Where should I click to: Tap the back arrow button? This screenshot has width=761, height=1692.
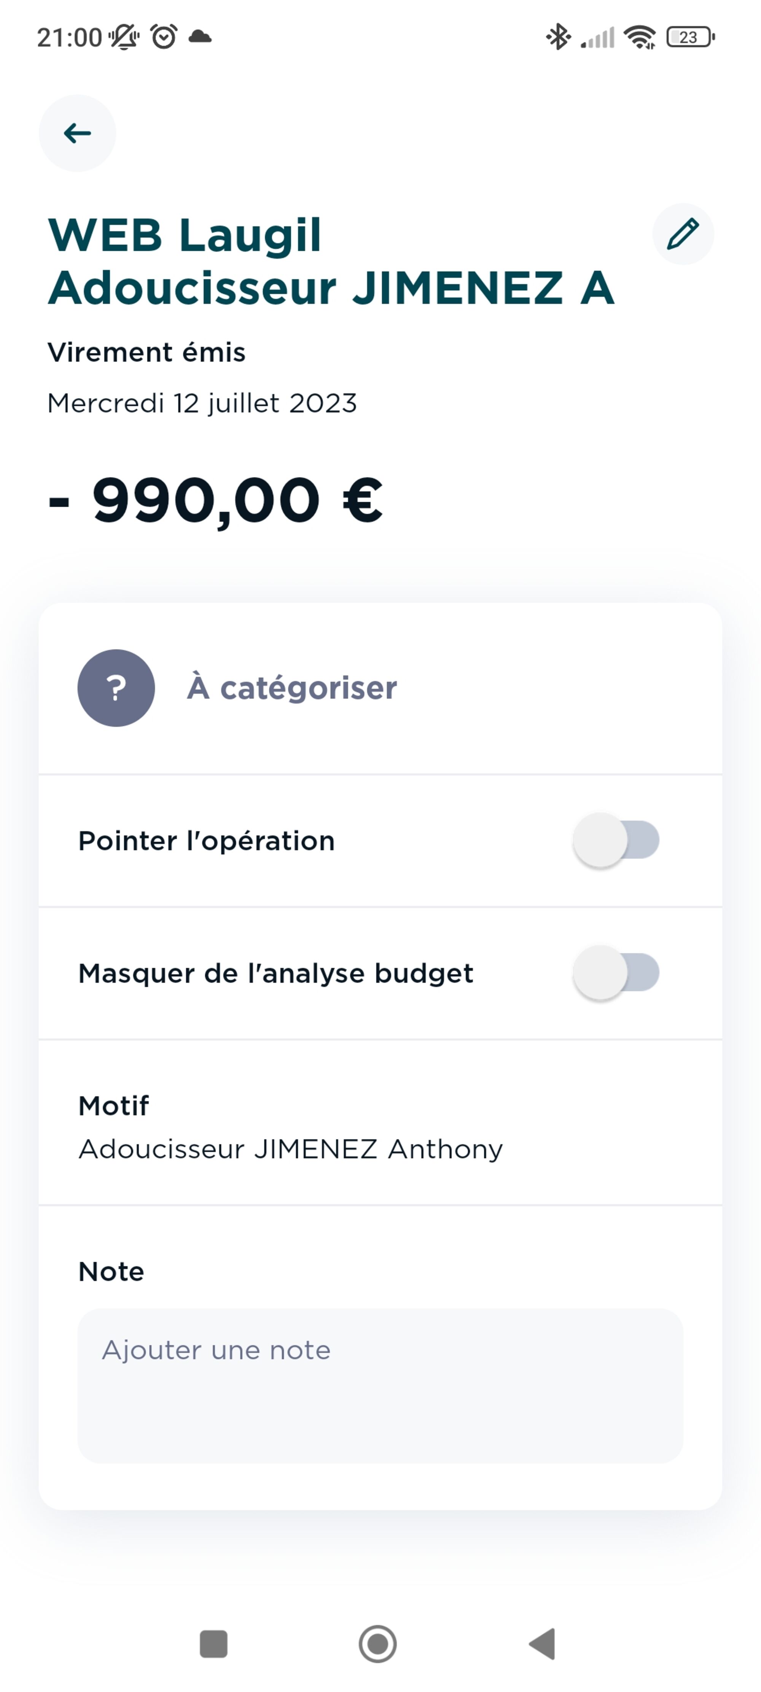click(x=78, y=133)
